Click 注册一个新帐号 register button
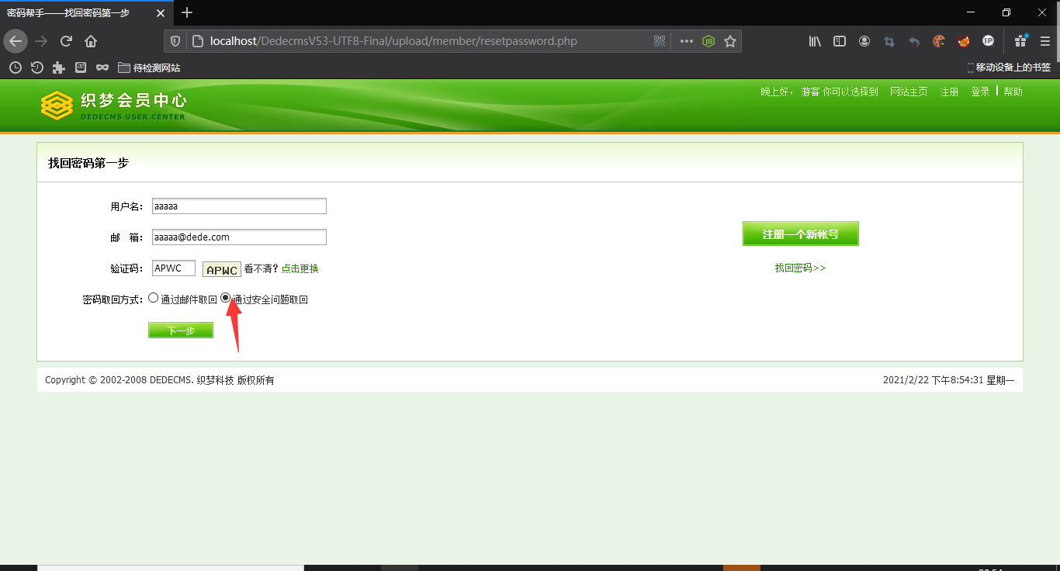This screenshot has width=1060, height=571. coord(801,234)
